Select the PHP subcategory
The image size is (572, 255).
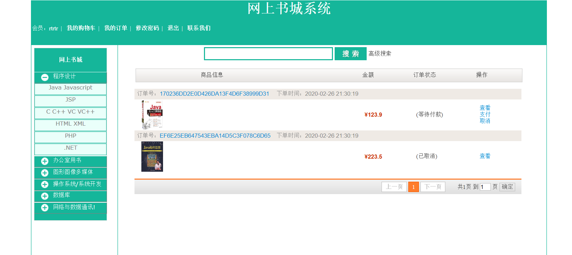pyautogui.click(x=71, y=137)
